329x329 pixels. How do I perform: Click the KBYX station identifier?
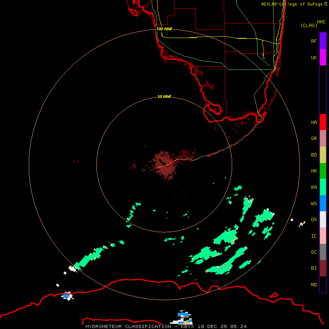(188, 326)
